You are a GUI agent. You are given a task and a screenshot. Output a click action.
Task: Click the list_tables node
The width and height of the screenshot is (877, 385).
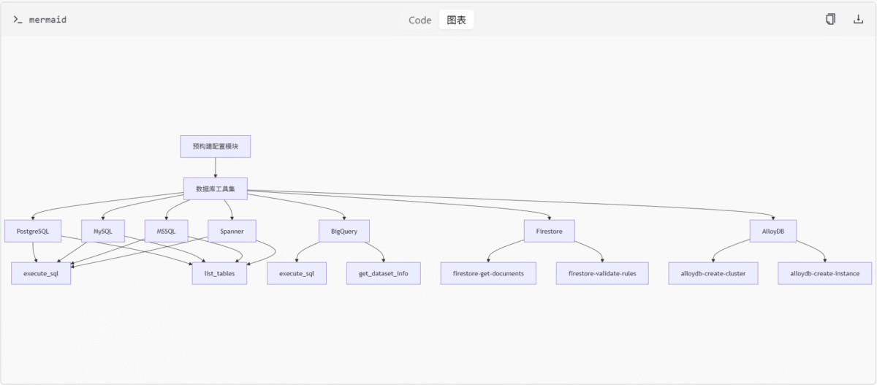pyautogui.click(x=219, y=273)
